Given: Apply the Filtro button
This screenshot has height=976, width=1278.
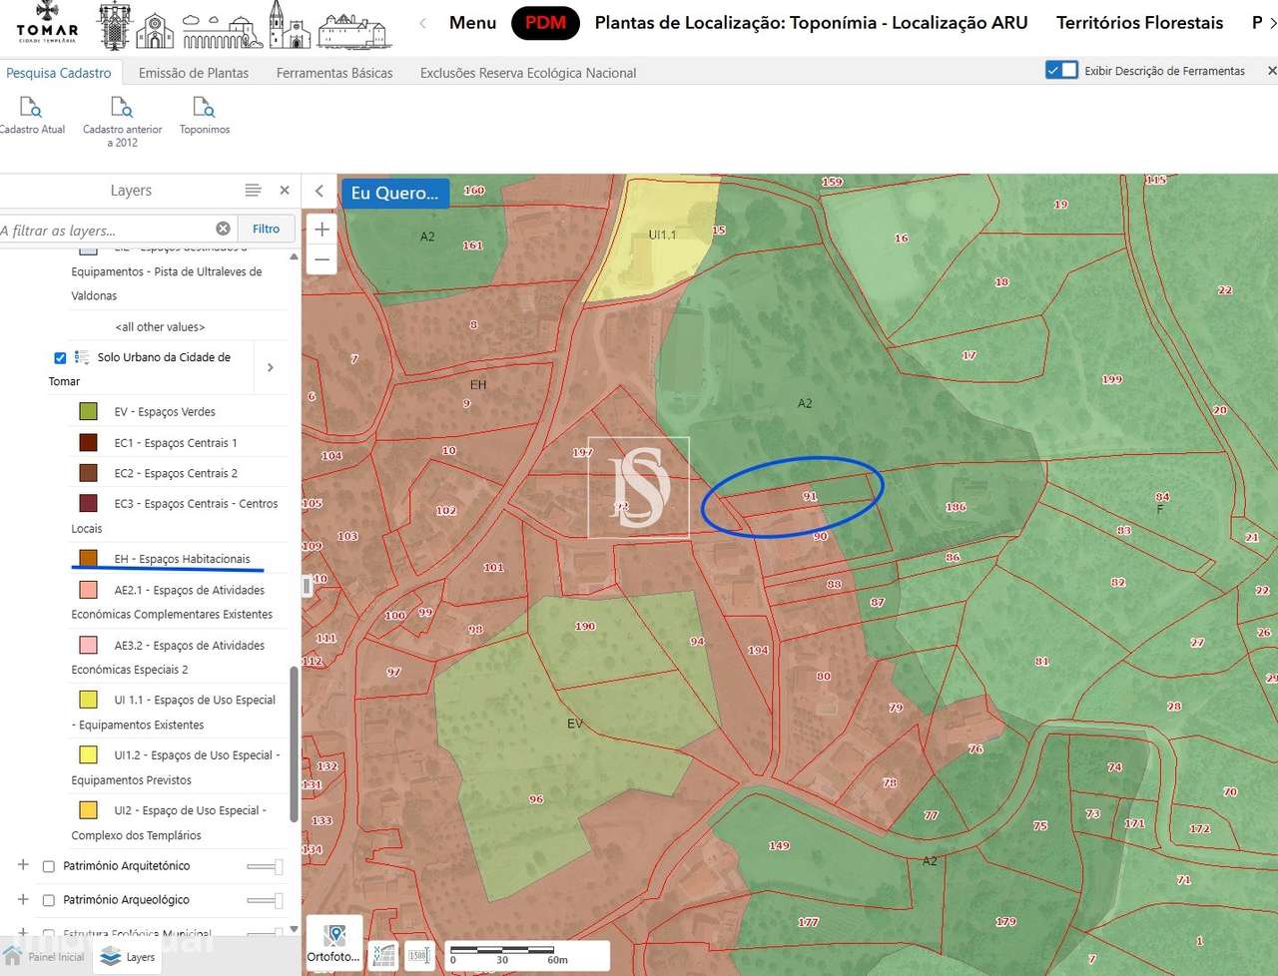Looking at the screenshot, I should pos(267,229).
